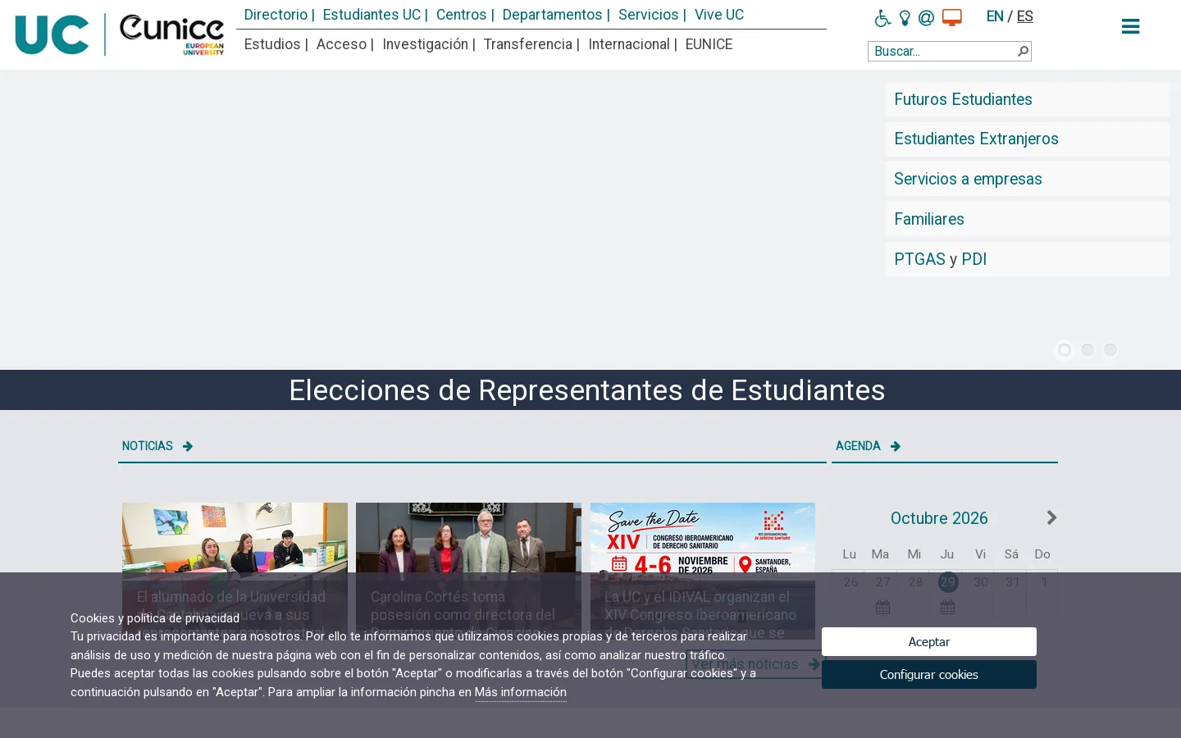1181x738 pixels.
Task: Open the EUNICE navigation item
Action: pos(709,44)
